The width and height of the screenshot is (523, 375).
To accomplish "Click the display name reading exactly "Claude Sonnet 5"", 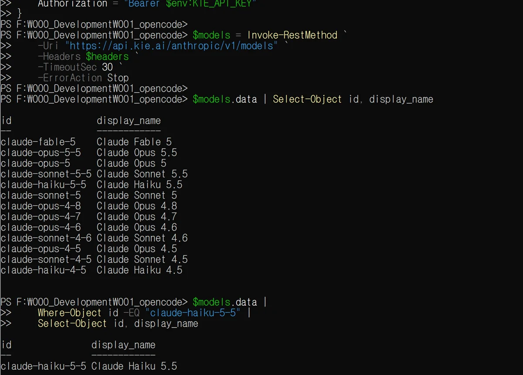I will click(x=137, y=196).
